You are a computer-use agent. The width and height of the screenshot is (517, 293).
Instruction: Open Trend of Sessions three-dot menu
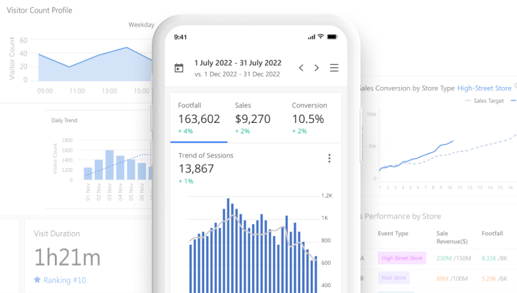pos(329,158)
